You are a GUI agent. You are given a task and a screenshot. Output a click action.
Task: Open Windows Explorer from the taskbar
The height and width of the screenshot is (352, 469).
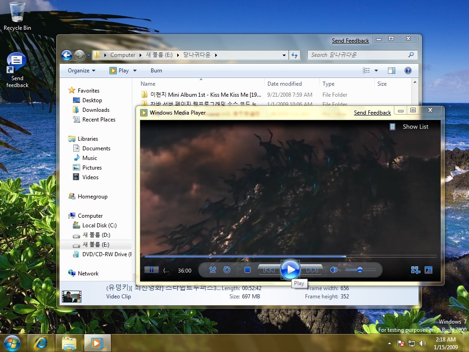pos(69,343)
